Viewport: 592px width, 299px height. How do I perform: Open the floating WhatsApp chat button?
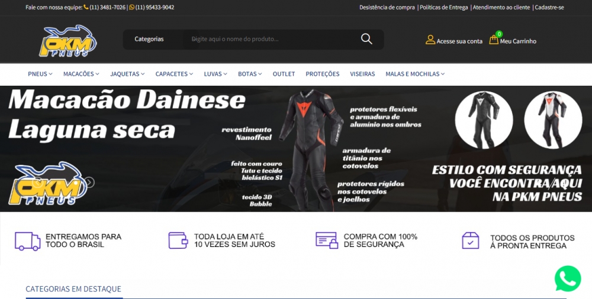(x=568, y=279)
